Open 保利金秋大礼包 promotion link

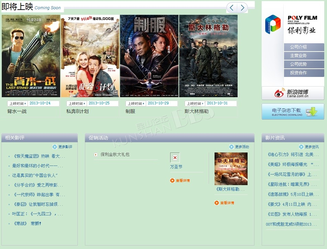click(115, 155)
